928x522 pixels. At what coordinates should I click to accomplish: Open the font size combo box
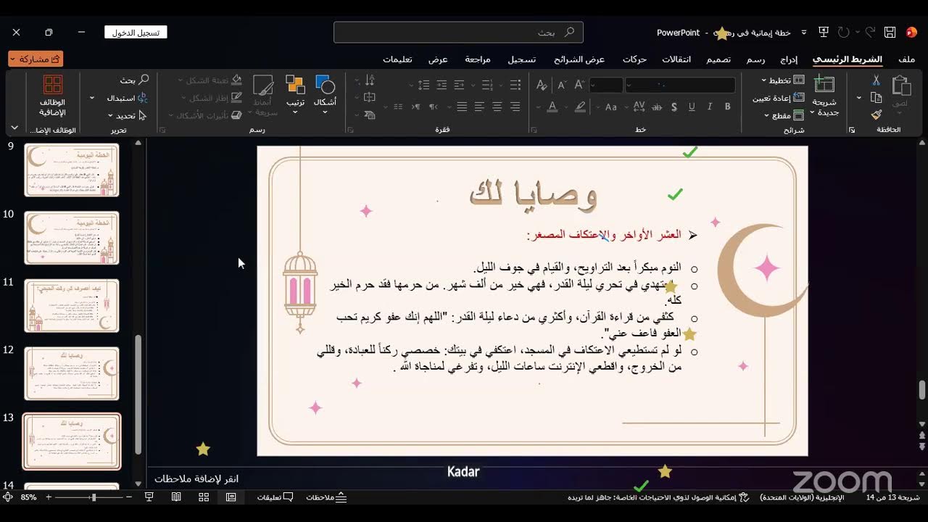point(606,85)
